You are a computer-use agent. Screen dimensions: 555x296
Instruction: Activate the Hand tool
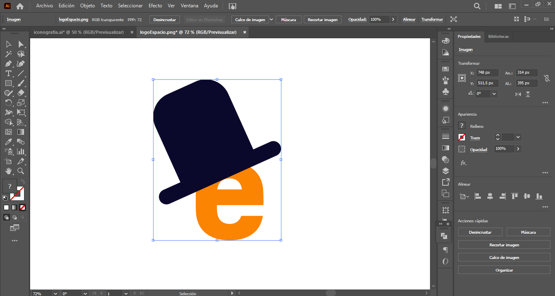(8, 171)
